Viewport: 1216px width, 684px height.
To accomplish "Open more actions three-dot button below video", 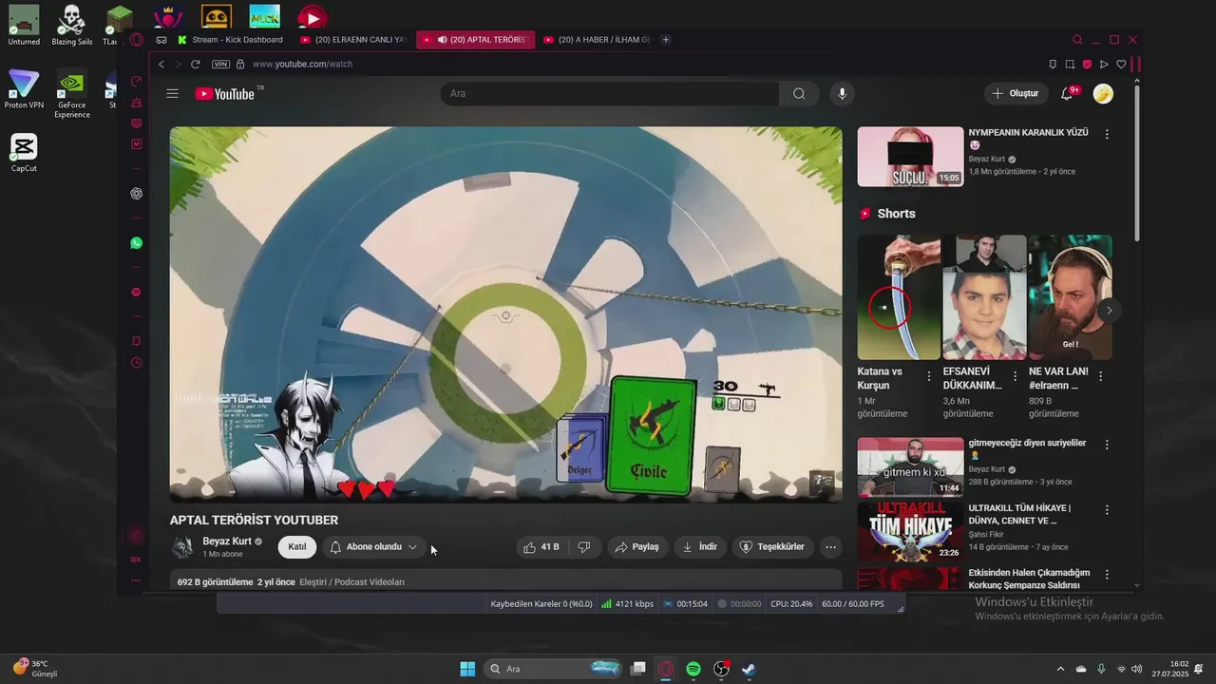I will click(x=830, y=546).
